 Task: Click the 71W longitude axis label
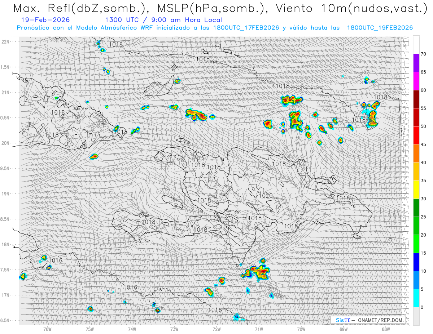[x=259, y=329]
